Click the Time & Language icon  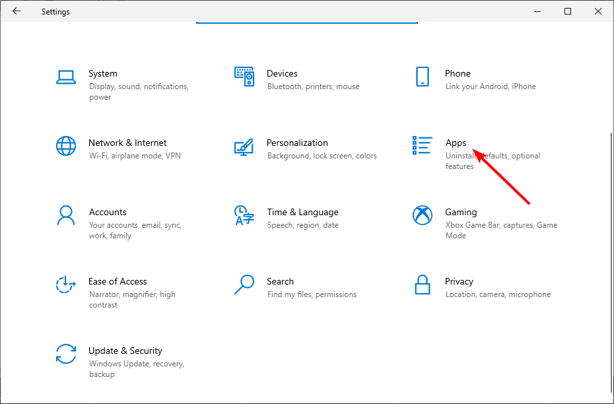click(244, 215)
